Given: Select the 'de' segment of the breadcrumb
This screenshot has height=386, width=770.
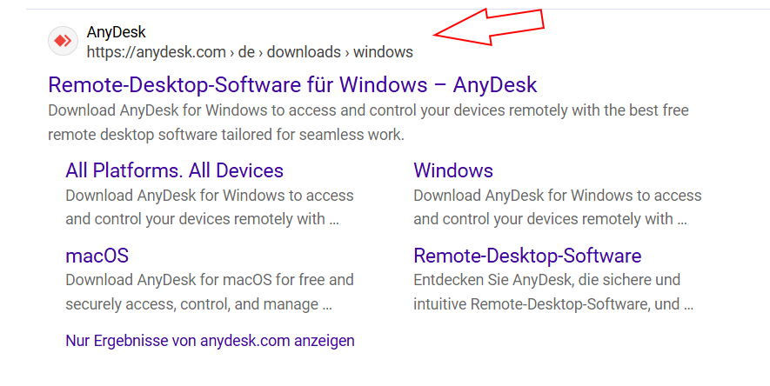Looking at the screenshot, I should pos(246,52).
